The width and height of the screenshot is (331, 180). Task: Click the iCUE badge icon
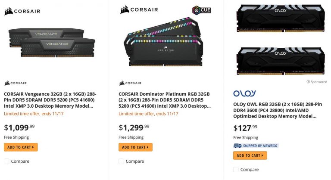(x=201, y=10)
